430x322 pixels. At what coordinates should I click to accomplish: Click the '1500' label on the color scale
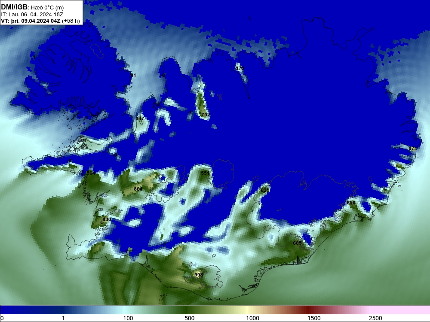point(314,318)
